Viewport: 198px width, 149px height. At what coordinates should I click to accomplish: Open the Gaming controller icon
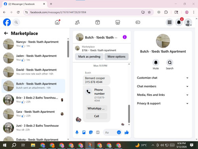138,22
